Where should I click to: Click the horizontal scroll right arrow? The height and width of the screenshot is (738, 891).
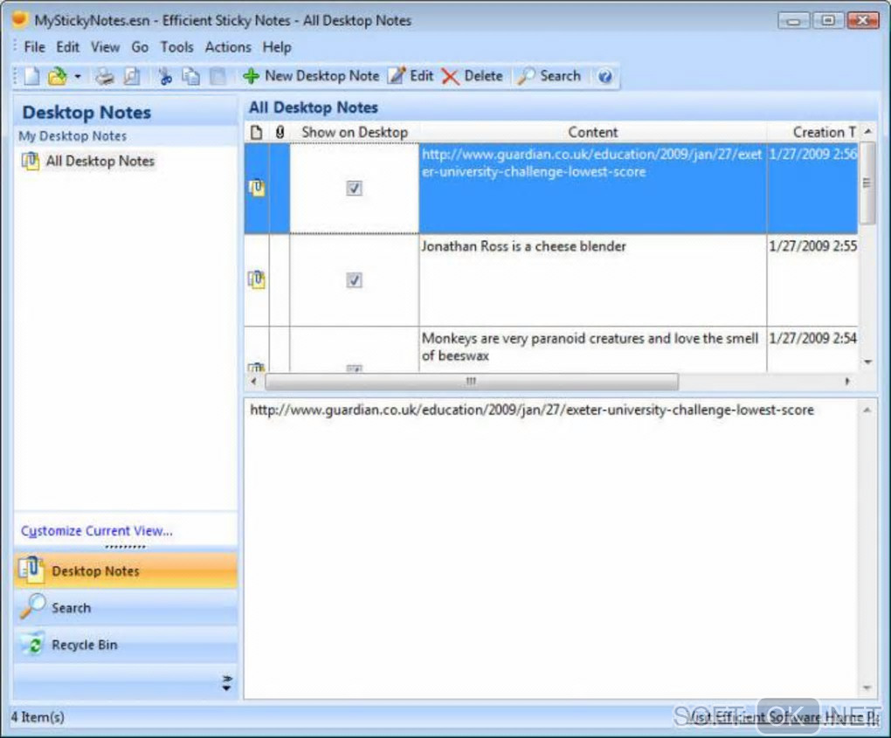(x=847, y=381)
